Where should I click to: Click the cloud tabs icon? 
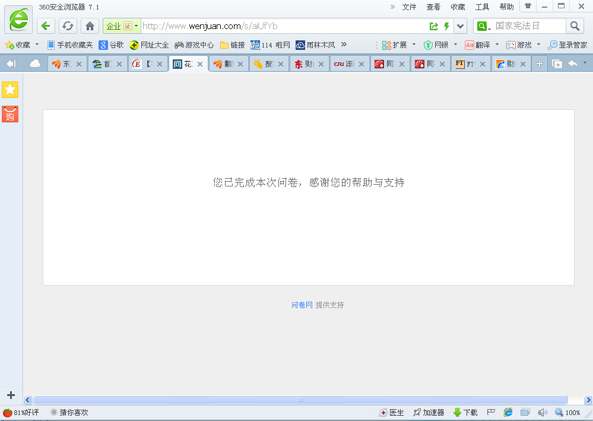point(35,64)
